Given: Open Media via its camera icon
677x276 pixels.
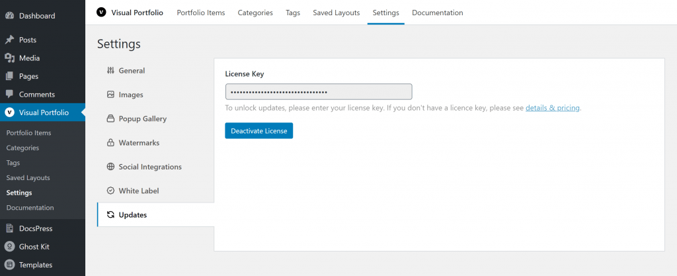Looking at the screenshot, I should pyautogui.click(x=9, y=58).
